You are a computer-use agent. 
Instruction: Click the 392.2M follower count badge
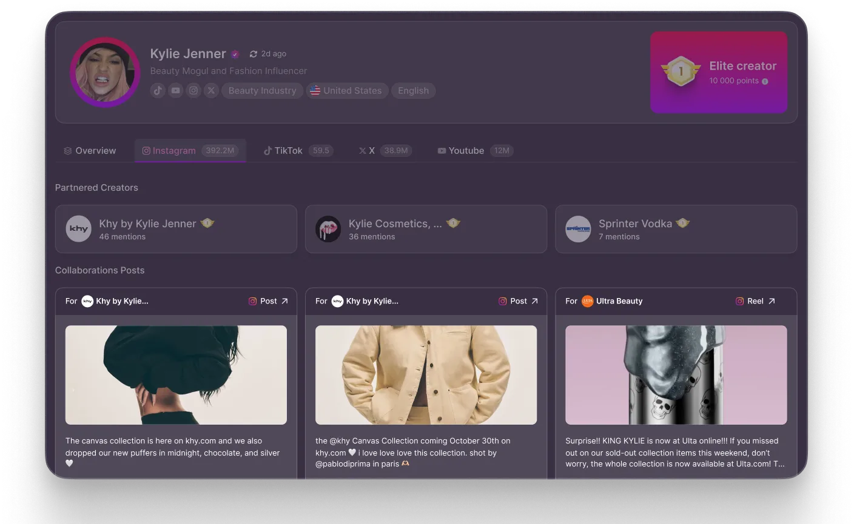220,151
